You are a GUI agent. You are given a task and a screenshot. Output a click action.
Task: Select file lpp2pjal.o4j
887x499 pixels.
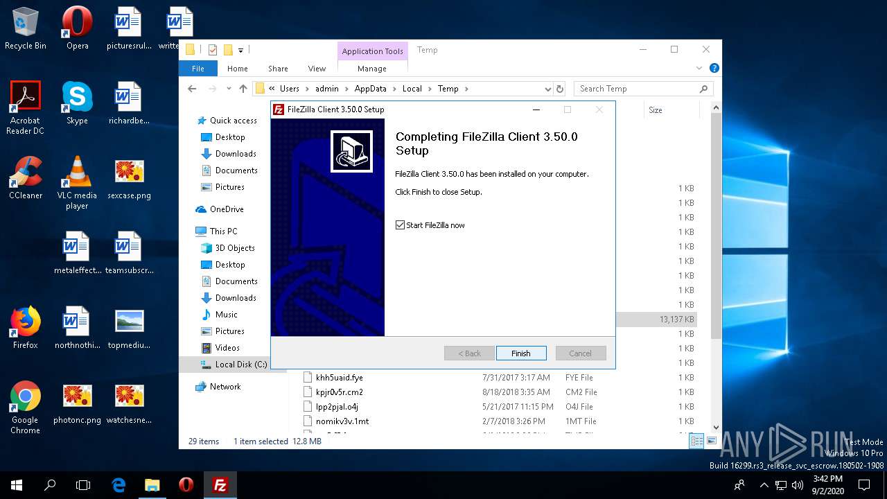(x=337, y=407)
